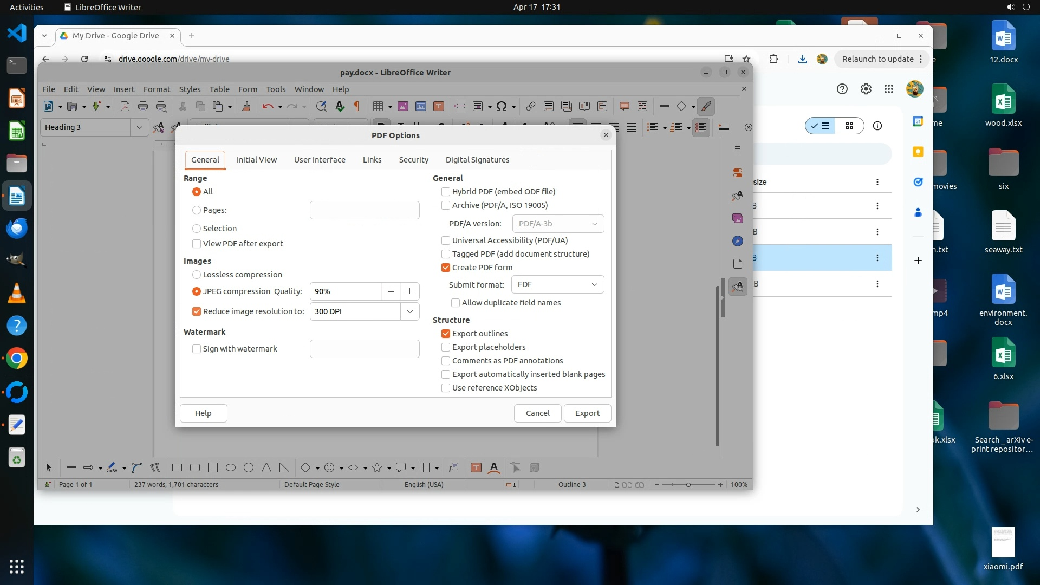Enable View PDF after export checkbox
The height and width of the screenshot is (585, 1040).
[197, 244]
